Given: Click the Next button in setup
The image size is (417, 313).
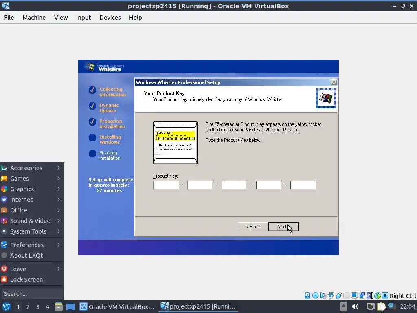Looking at the screenshot, I should coord(283,227).
